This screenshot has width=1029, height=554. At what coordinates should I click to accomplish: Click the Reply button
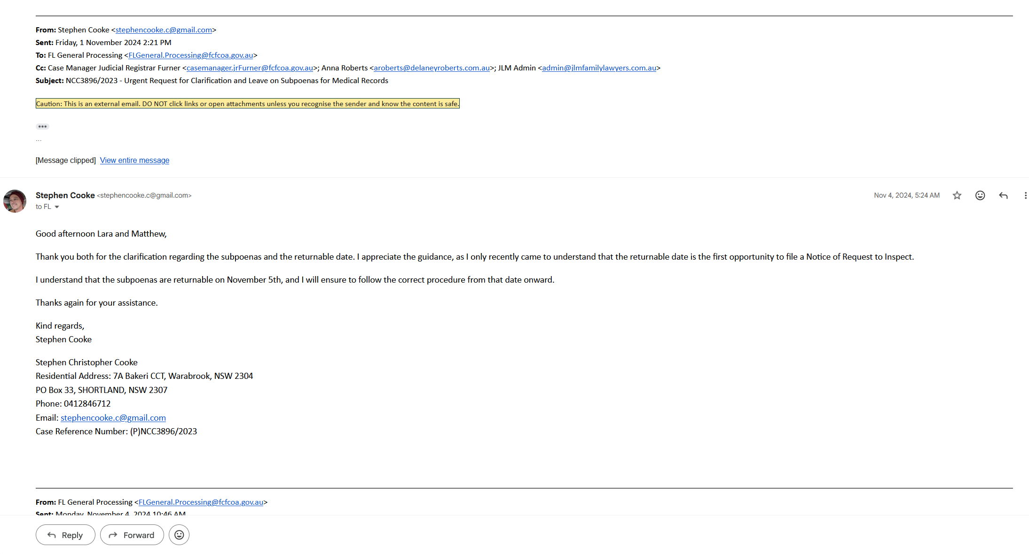point(65,535)
